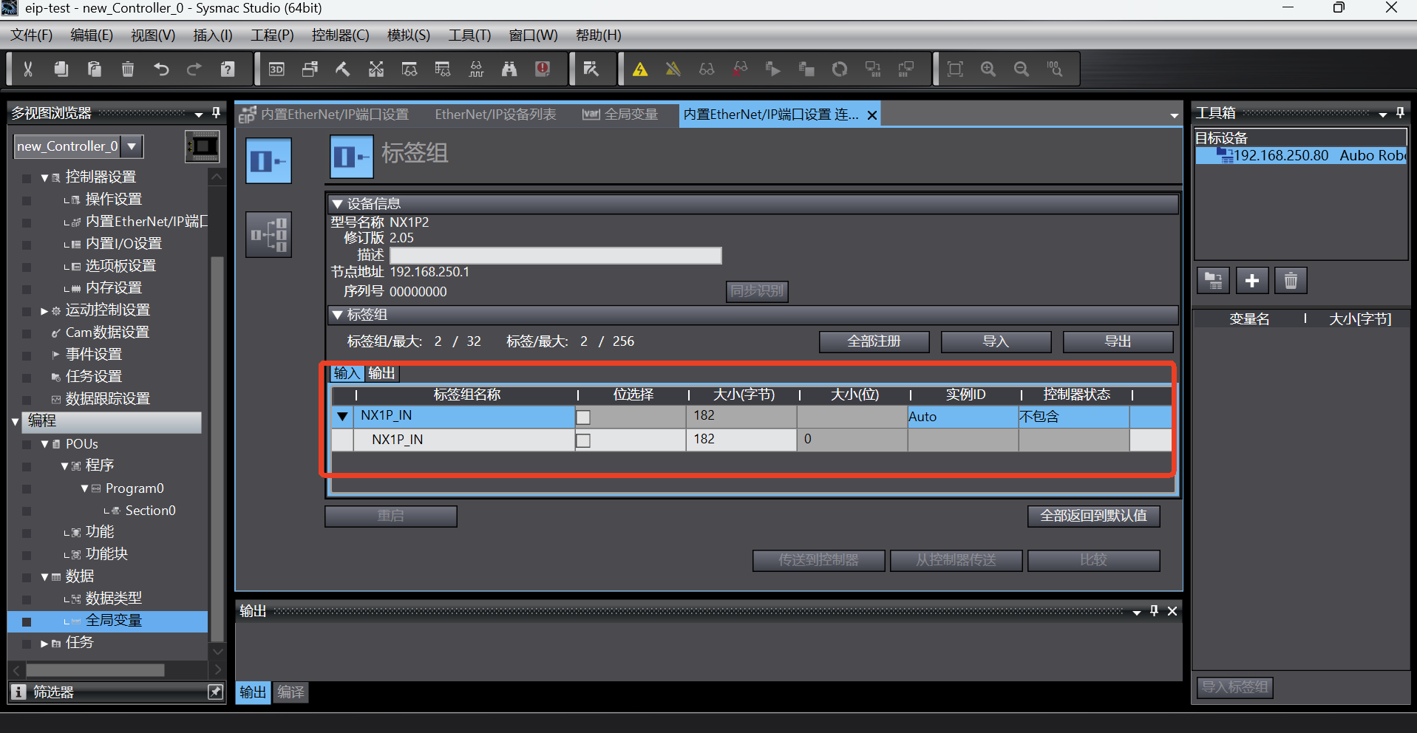Click the 全部注册 button
This screenshot has height=733, width=1417.
[874, 341]
